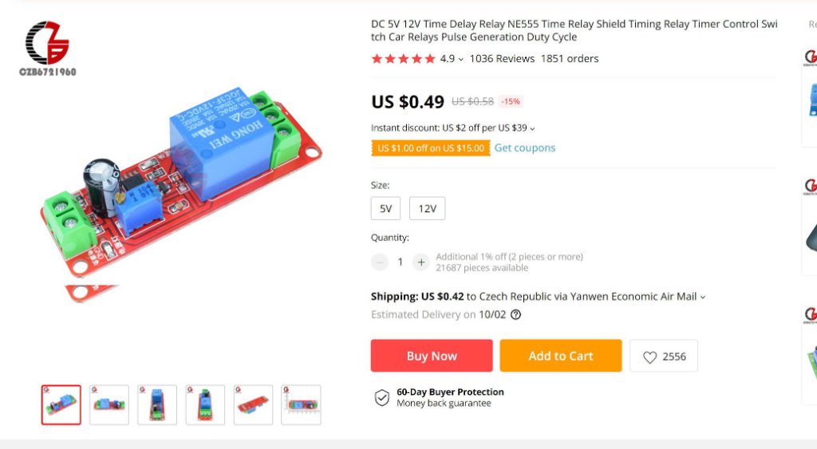This screenshot has width=817, height=449.
Task: Open the 1036 Reviews link
Action: coord(501,59)
